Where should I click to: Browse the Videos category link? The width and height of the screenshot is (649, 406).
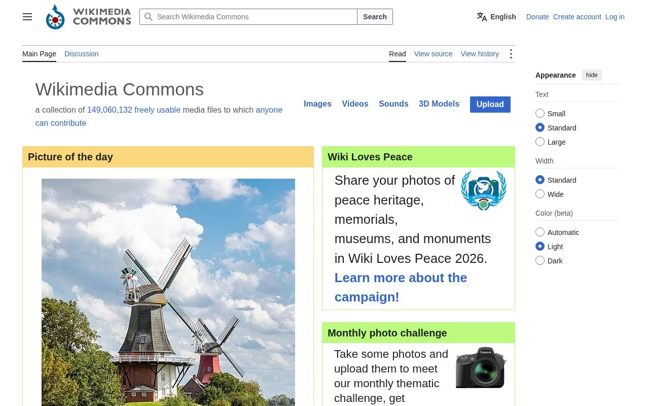(355, 104)
